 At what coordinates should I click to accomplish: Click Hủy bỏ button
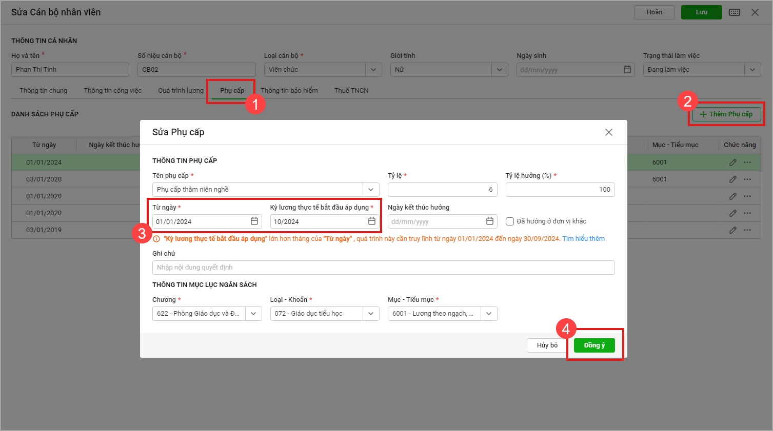547,345
